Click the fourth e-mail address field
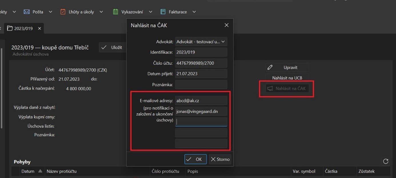Image resolution: width=396 pixels, height=178 pixels. 201,133
